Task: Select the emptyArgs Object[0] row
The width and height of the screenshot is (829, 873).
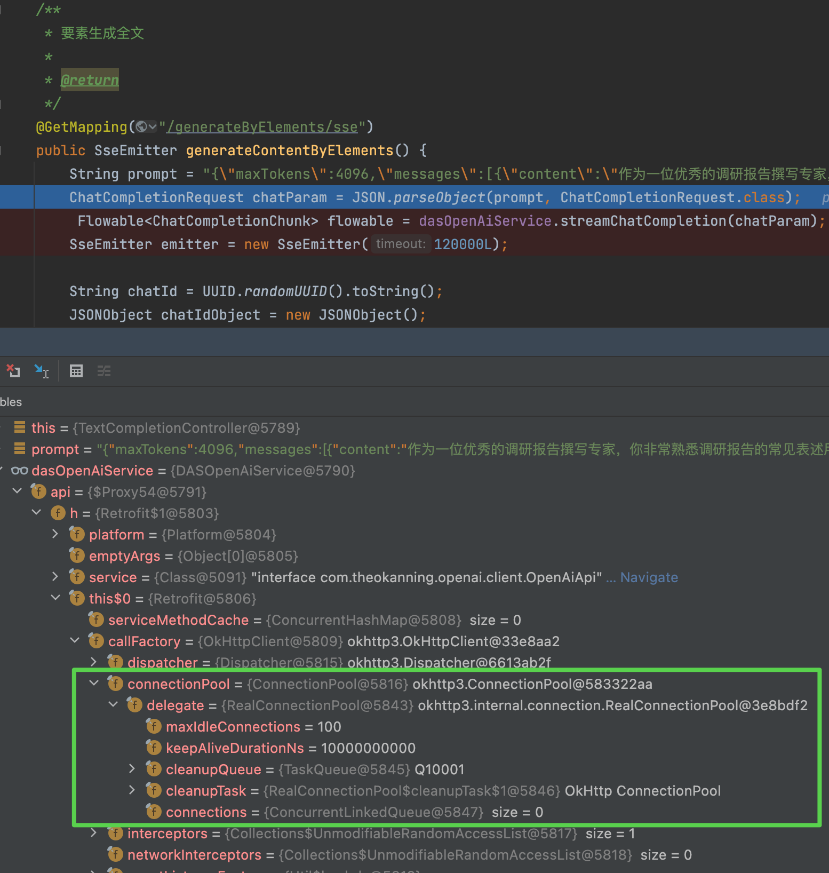Action: point(414,556)
